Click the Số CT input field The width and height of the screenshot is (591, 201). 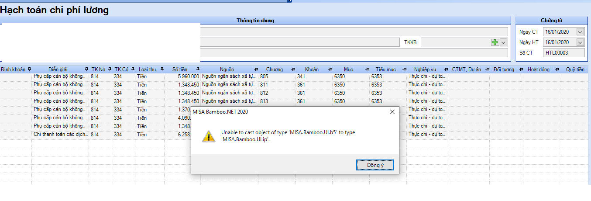[x=564, y=53]
